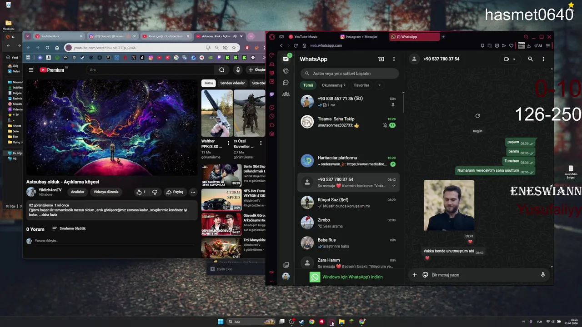This screenshot has width=582, height=327.
Task: Open YouTube hamburger guide menu
Action: click(x=31, y=70)
